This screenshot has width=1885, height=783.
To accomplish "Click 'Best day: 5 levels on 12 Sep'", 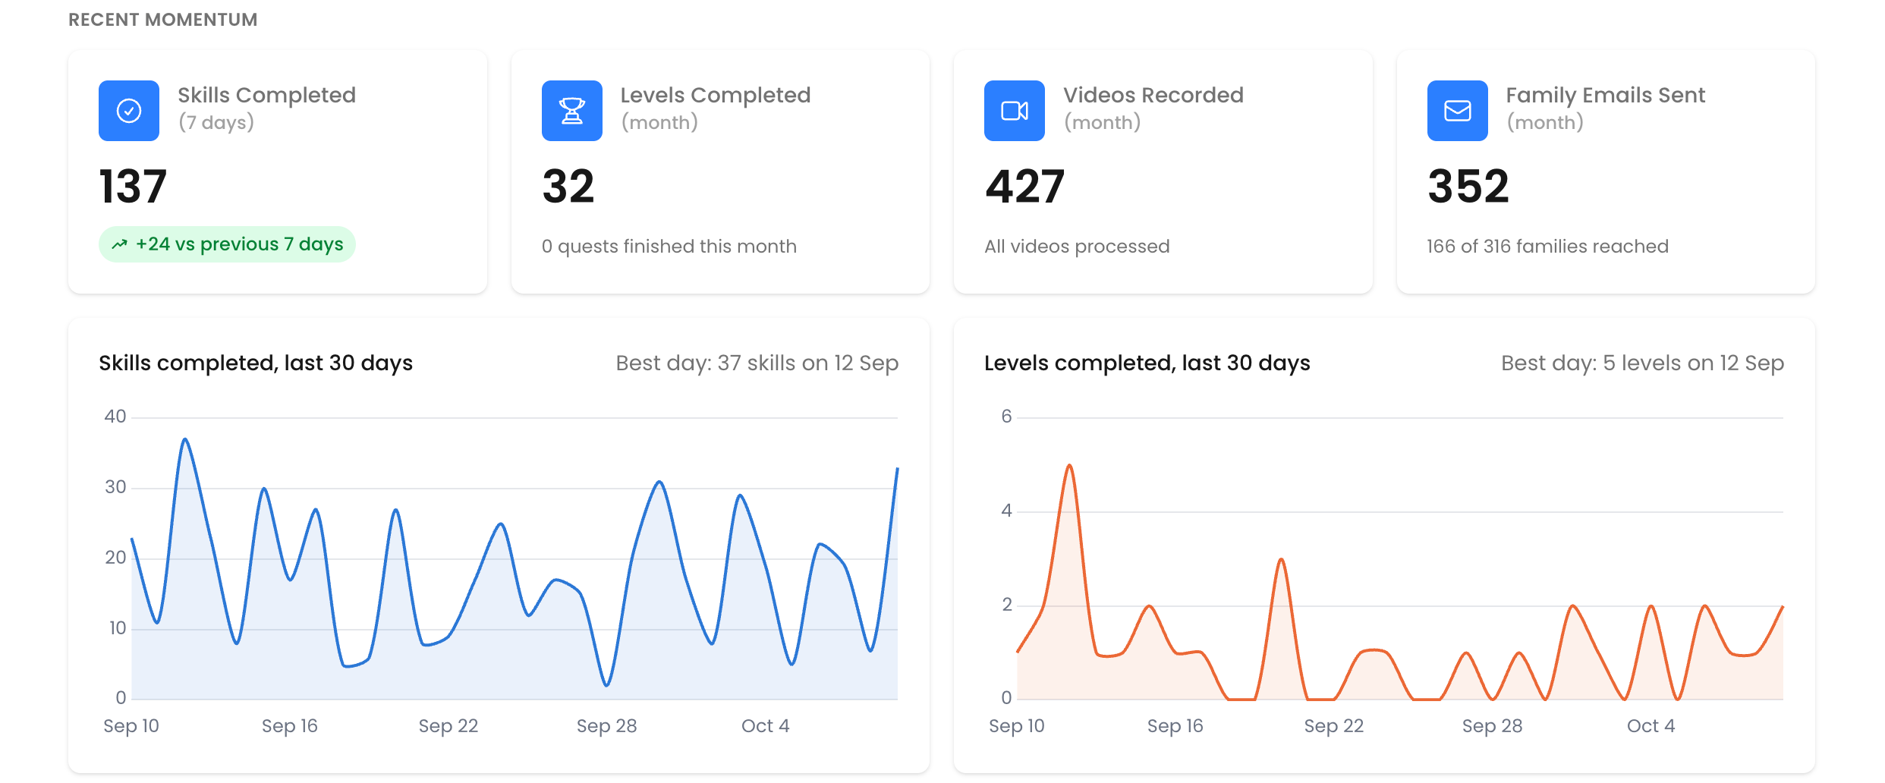I will pyautogui.click(x=1643, y=363).
